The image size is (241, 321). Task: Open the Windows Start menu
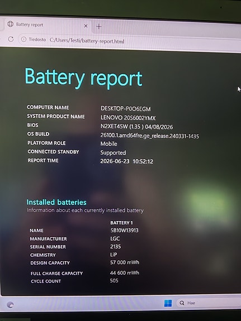168,303
